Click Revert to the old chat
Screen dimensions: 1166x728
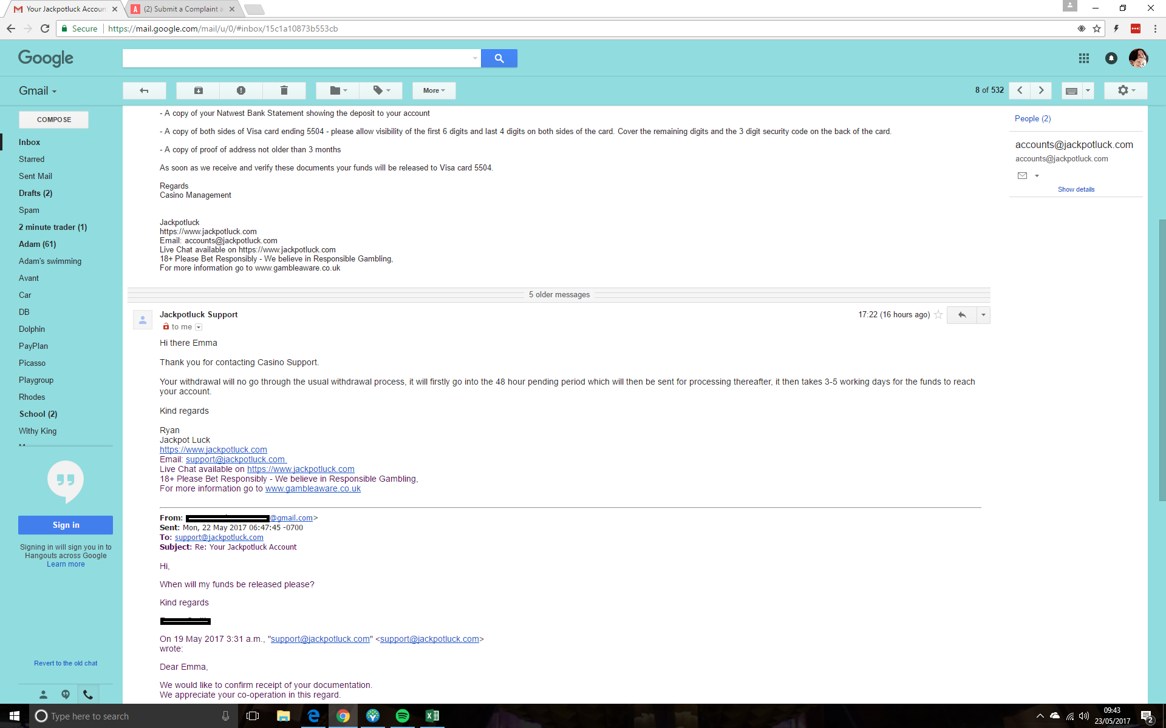66,663
